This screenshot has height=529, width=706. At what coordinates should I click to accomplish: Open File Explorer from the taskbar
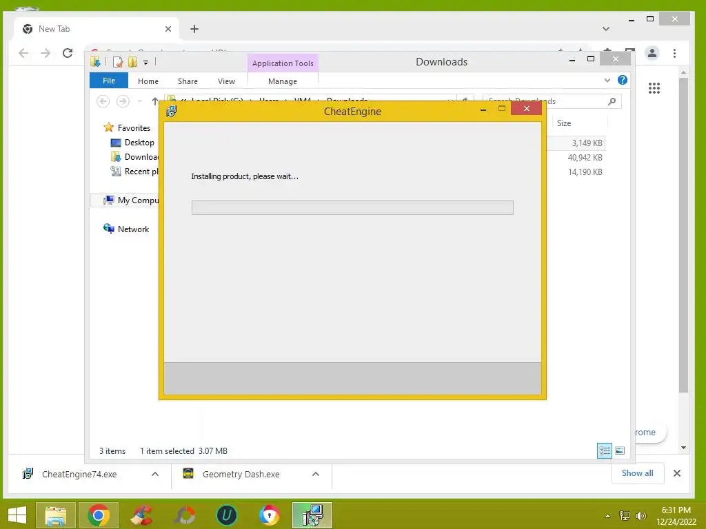55,515
